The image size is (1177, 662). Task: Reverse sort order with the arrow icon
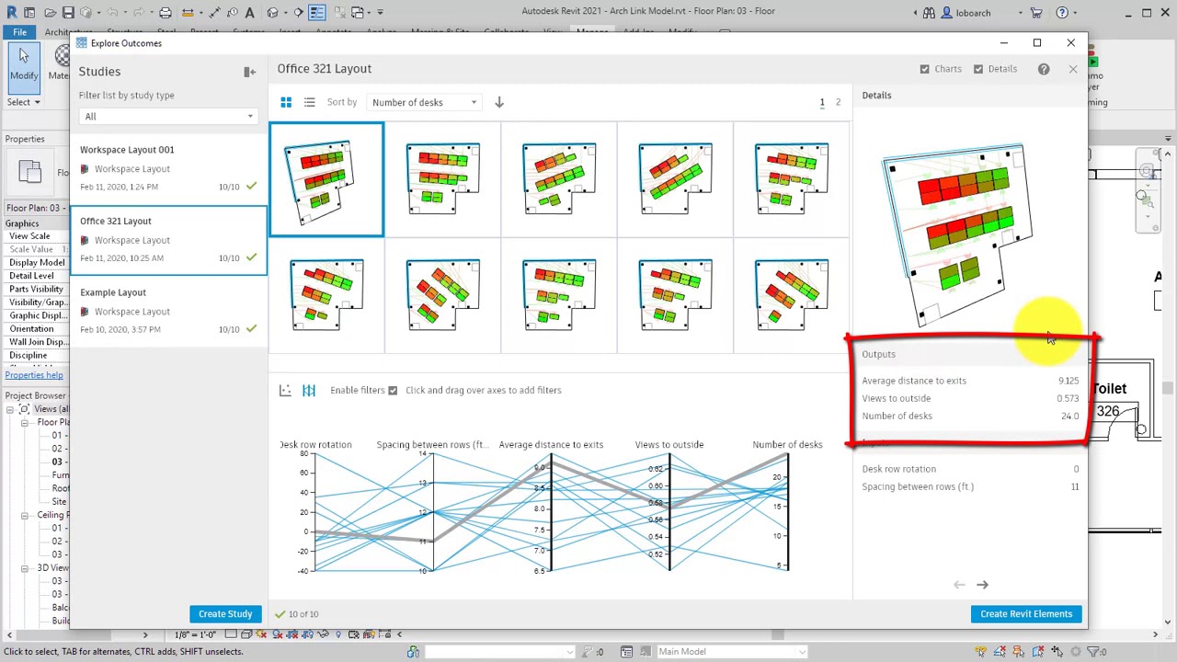click(x=499, y=102)
